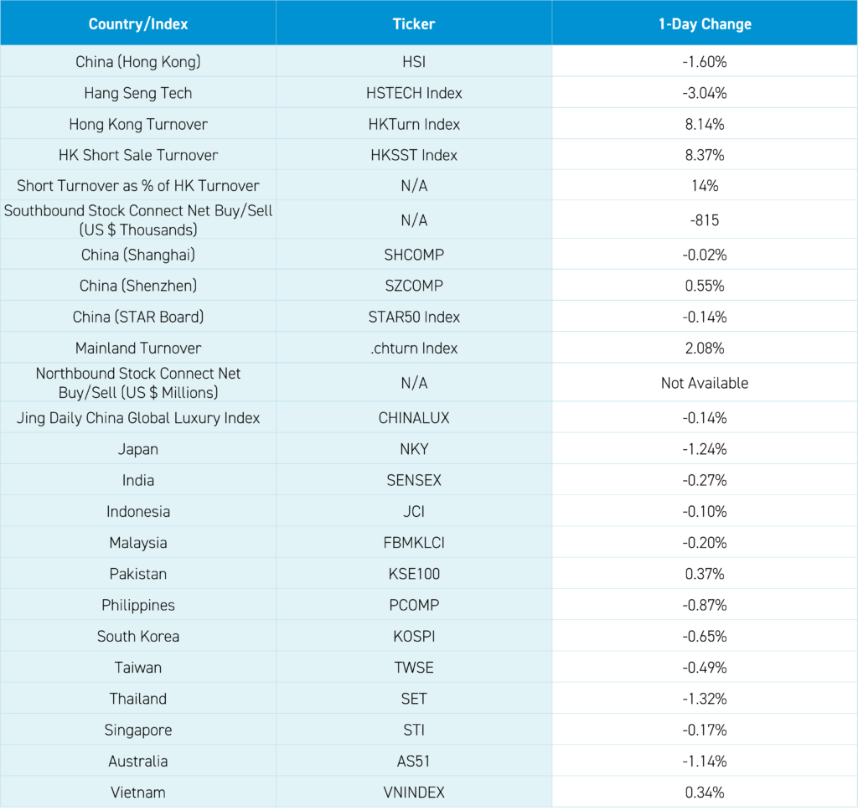Select Short Turnover as % of HK Turnover
This screenshot has width=858, height=811.
(x=138, y=186)
